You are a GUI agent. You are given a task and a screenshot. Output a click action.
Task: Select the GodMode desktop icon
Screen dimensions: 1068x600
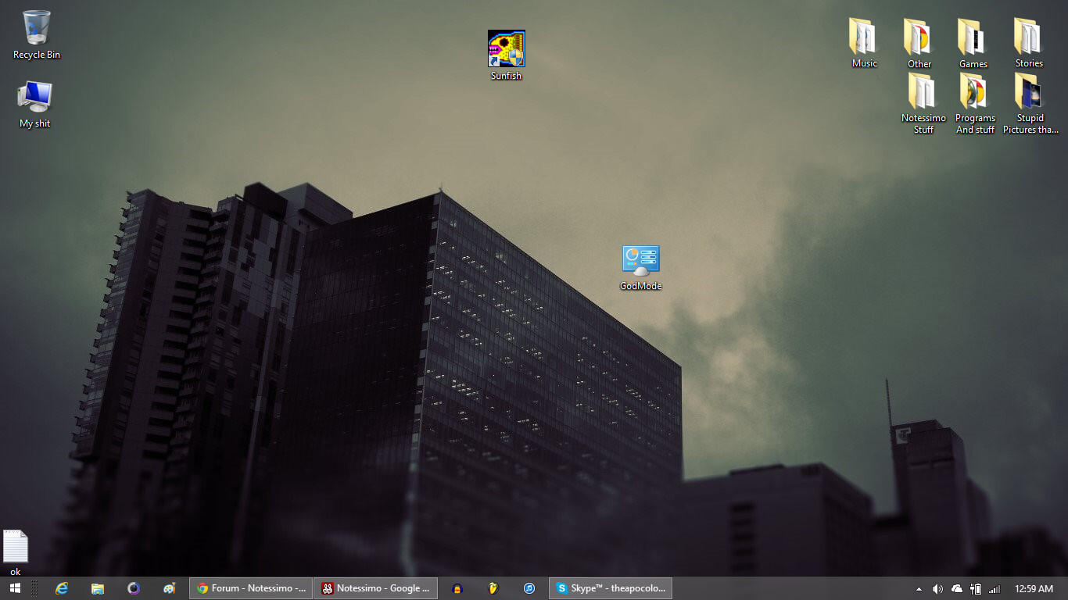(640, 261)
